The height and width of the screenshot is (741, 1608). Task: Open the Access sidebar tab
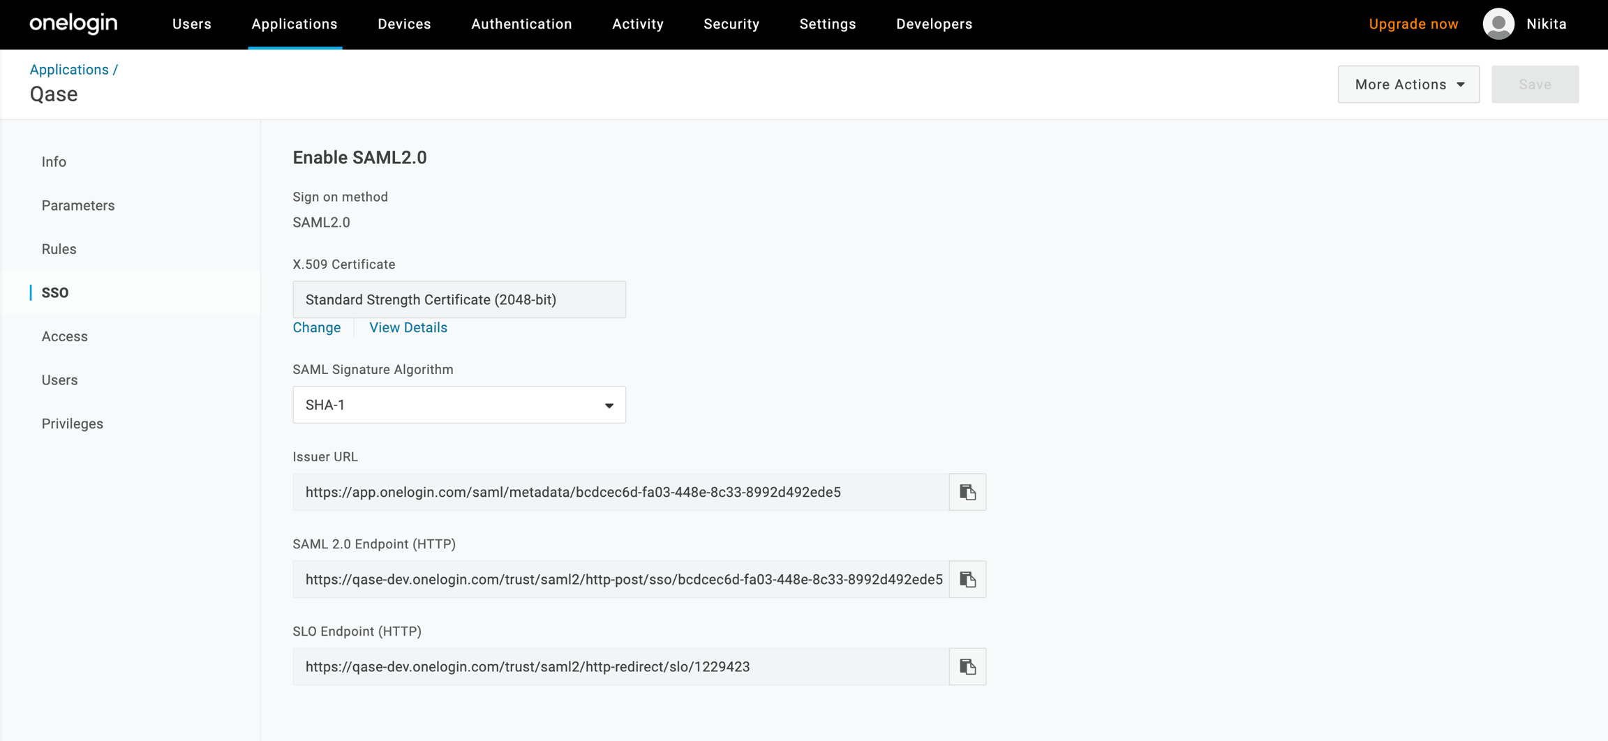pos(64,336)
